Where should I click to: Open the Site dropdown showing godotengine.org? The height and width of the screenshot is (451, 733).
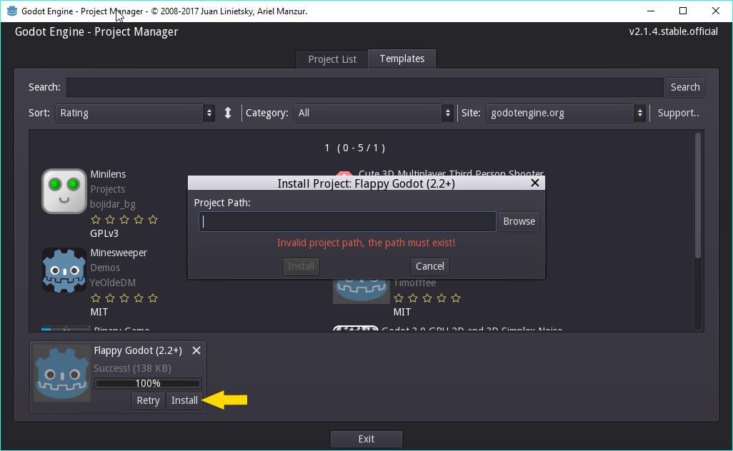pyautogui.click(x=566, y=113)
